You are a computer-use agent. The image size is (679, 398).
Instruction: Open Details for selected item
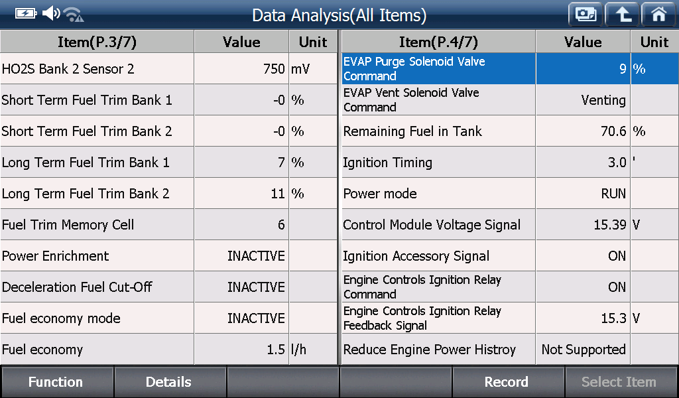[170, 381]
